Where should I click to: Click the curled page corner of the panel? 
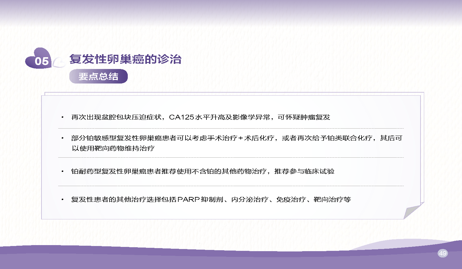pyautogui.click(x=412, y=210)
